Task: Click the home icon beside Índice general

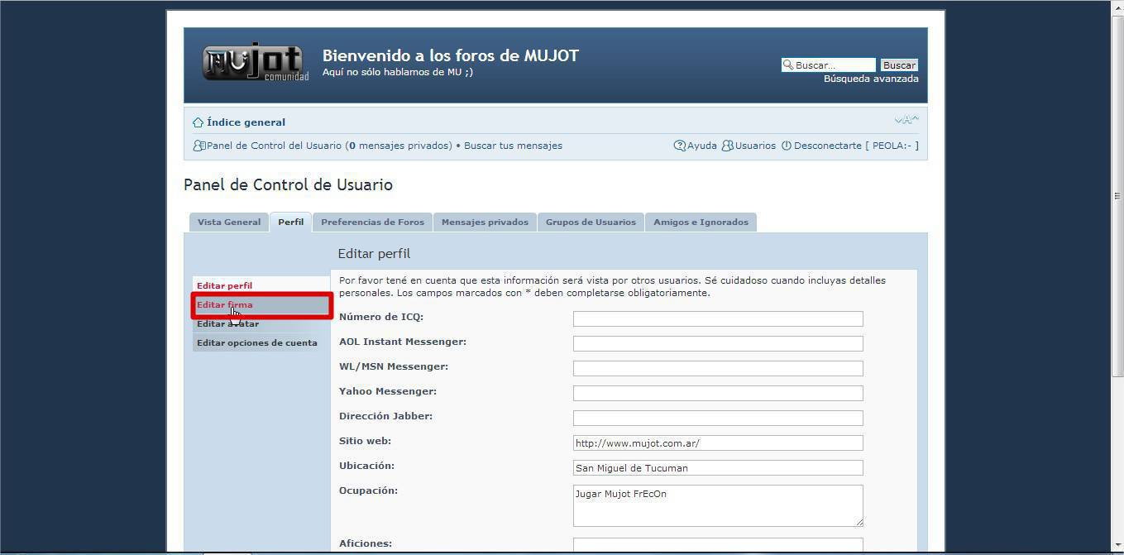Action: (198, 122)
